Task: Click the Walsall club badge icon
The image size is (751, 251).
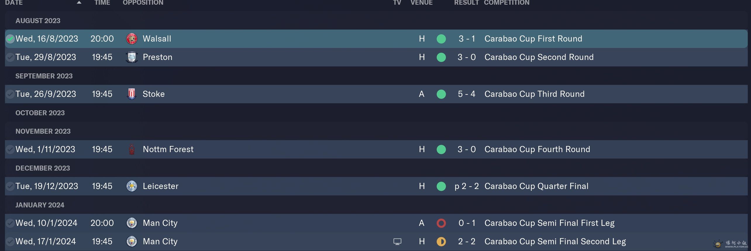Action: (132, 39)
